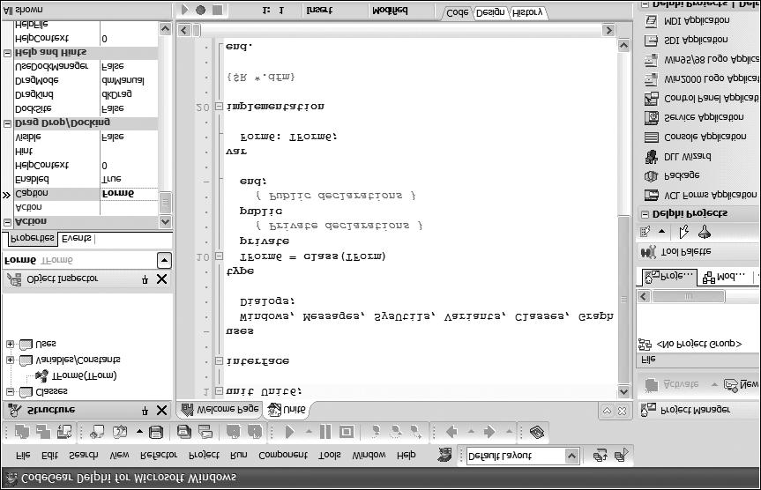
Task: Switch to the Design tab
Action: point(490,12)
